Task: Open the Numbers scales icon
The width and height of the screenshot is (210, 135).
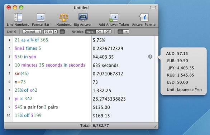Action: (64, 18)
